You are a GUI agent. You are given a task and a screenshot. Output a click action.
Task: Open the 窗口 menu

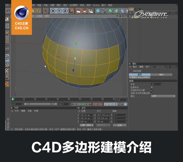(104, 5)
